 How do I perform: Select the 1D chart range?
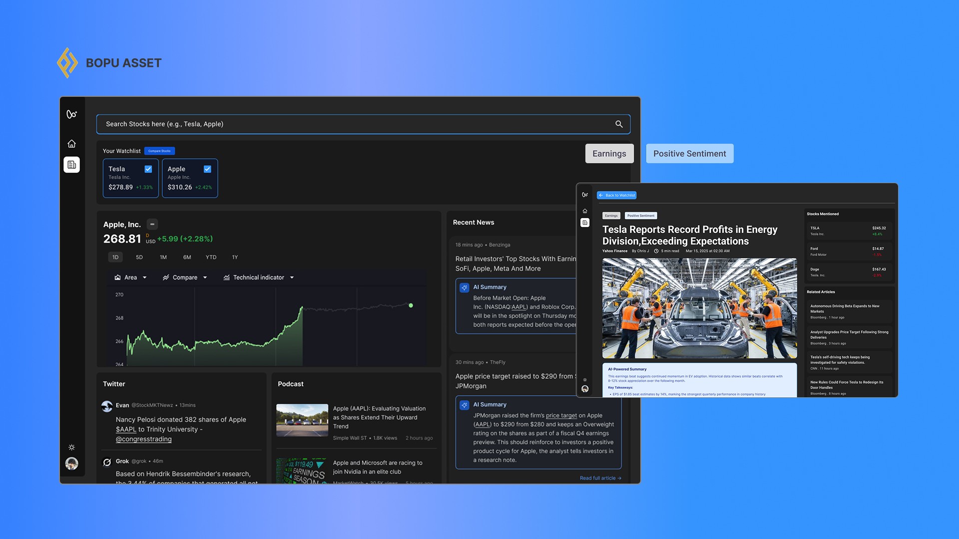[x=115, y=258]
